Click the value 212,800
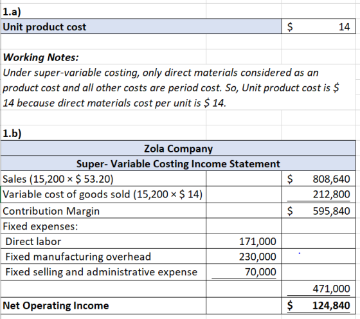The image size is (360, 319). [x=318, y=194]
